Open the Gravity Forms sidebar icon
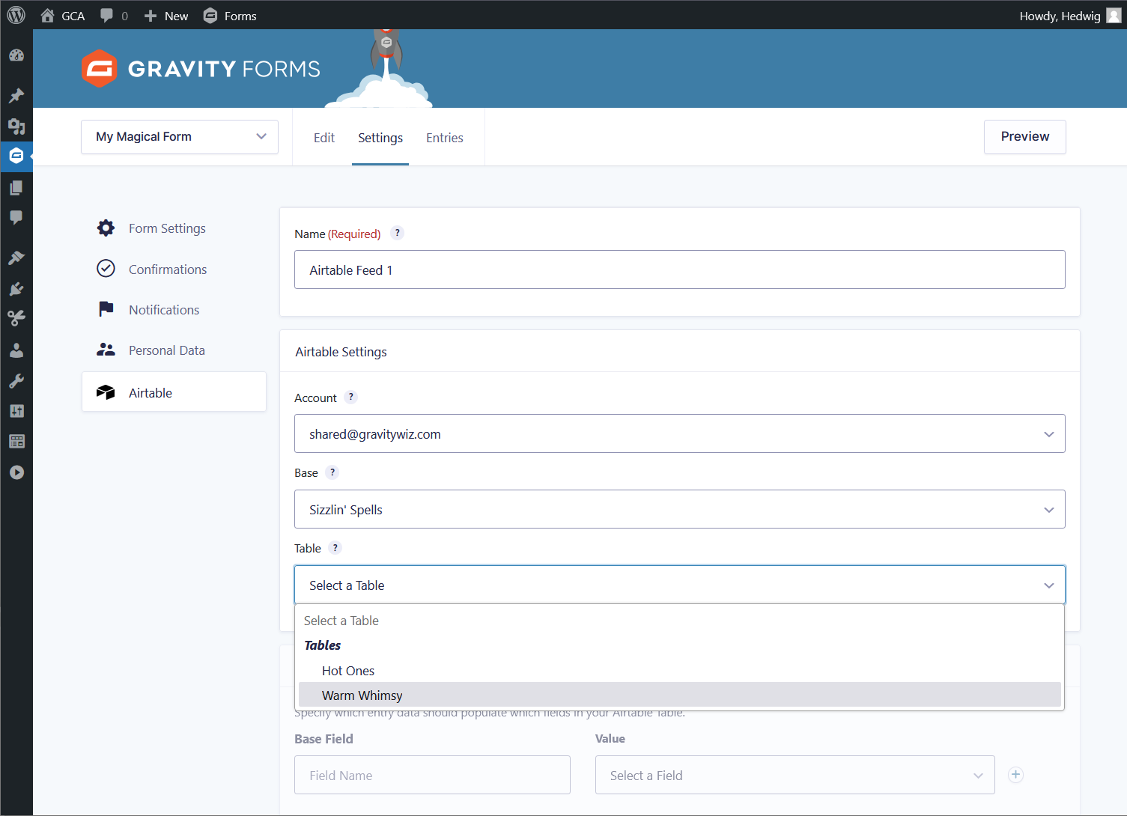Image resolution: width=1127 pixels, height=816 pixels. coord(16,156)
